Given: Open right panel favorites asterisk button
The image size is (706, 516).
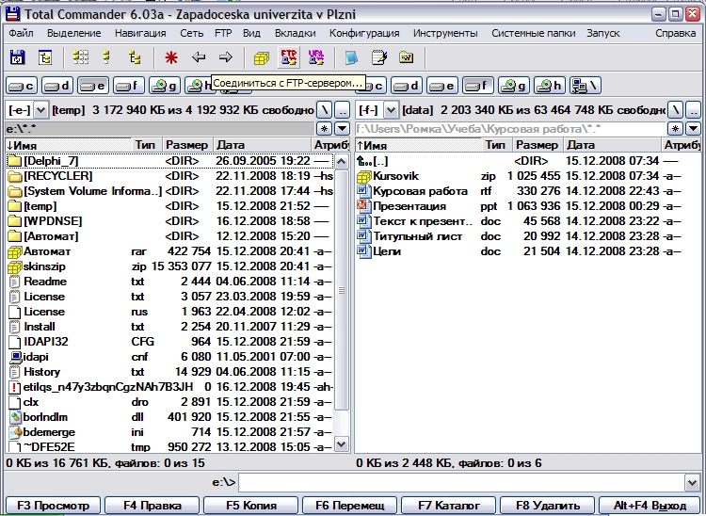Looking at the screenshot, I should coord(675,129).
